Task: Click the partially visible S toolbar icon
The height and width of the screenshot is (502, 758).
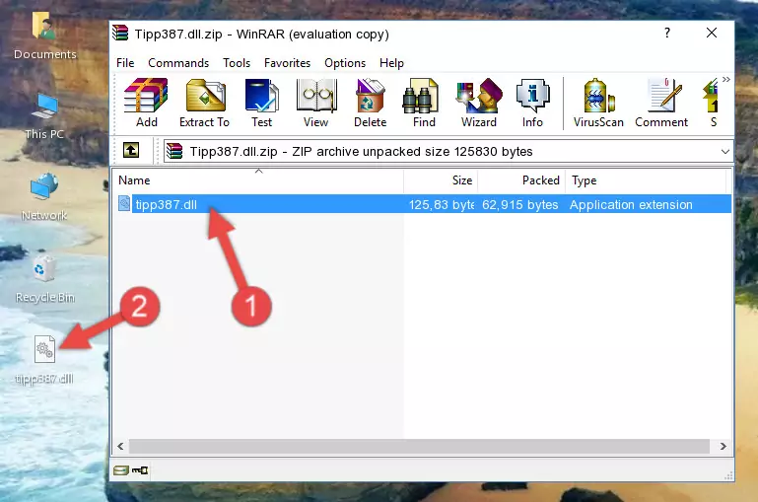Action: [x=712, y=103]
